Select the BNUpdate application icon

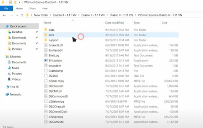click(46, 61)
